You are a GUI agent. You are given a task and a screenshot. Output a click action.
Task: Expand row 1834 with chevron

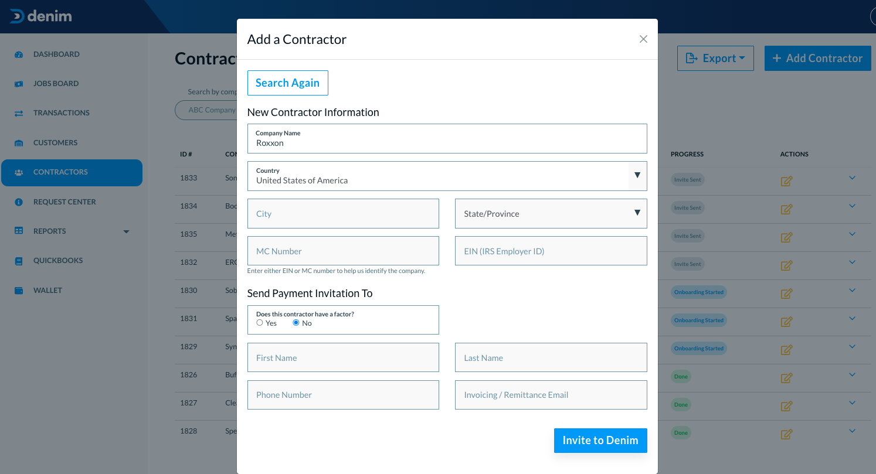tap(853, 206)
